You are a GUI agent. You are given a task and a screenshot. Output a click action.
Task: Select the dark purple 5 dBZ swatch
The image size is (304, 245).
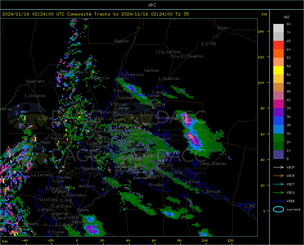click(278, 155)
